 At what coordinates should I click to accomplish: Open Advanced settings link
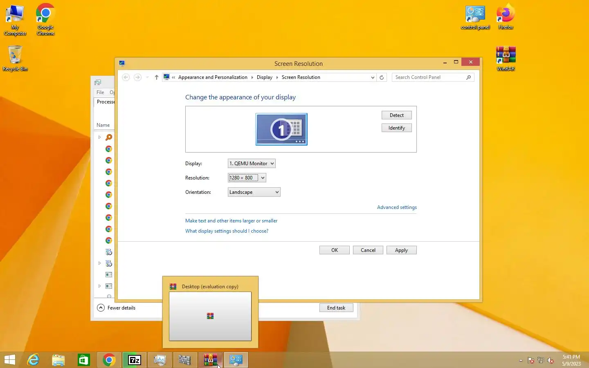tap(397, 207)
